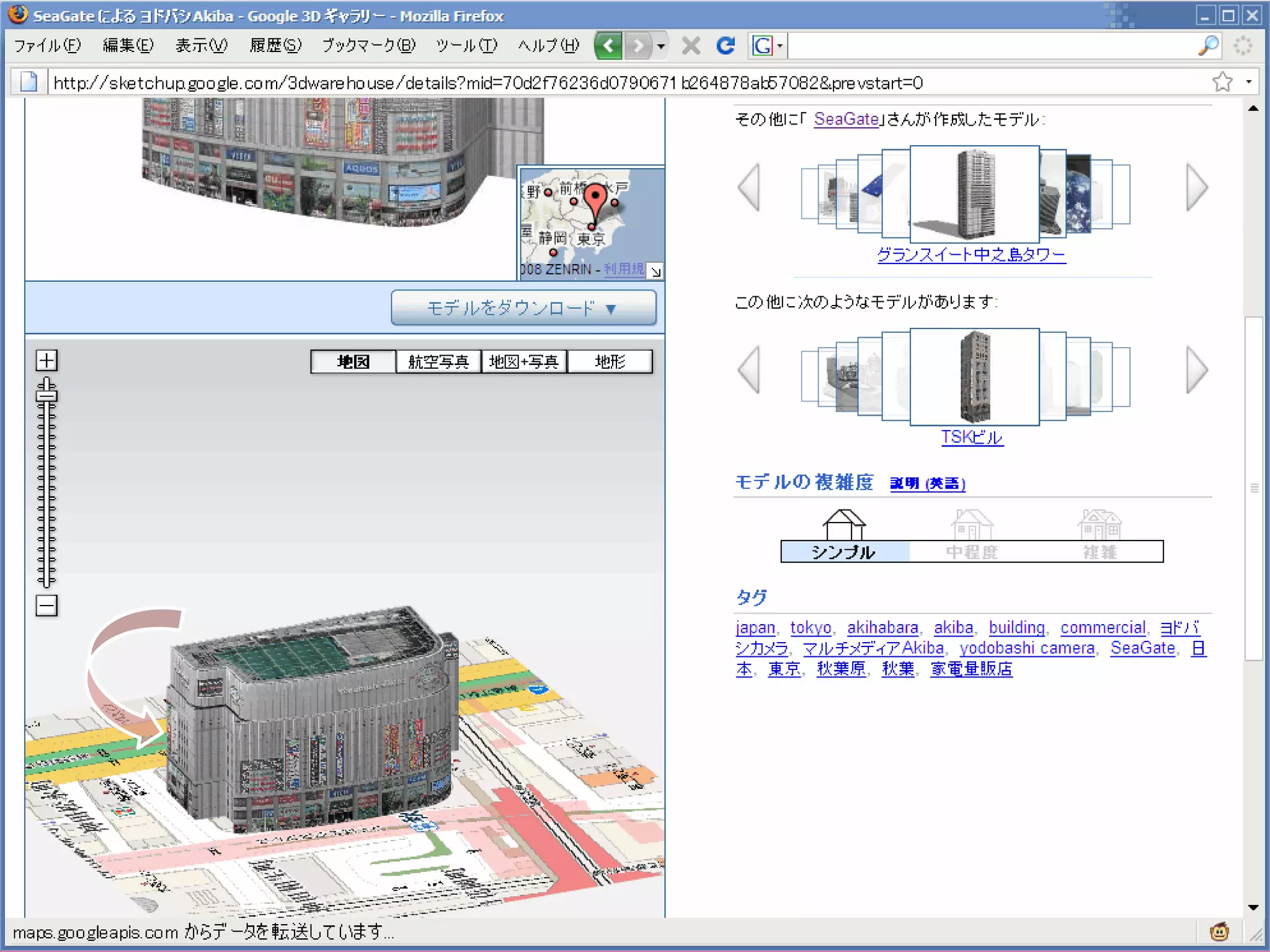
Task: Switch map view to 地図+写真
Action: (524, 361)
